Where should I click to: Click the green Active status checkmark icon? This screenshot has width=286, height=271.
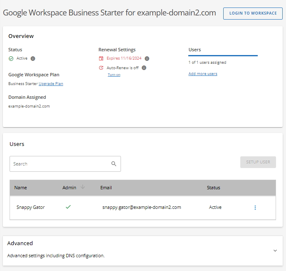(x=11, y=58)
